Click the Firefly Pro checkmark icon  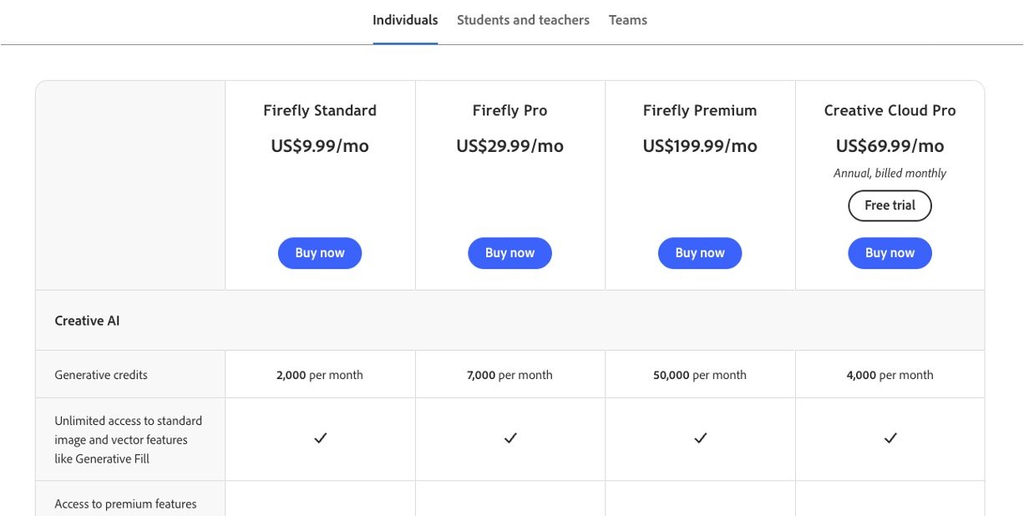click(x=510, y=438)
